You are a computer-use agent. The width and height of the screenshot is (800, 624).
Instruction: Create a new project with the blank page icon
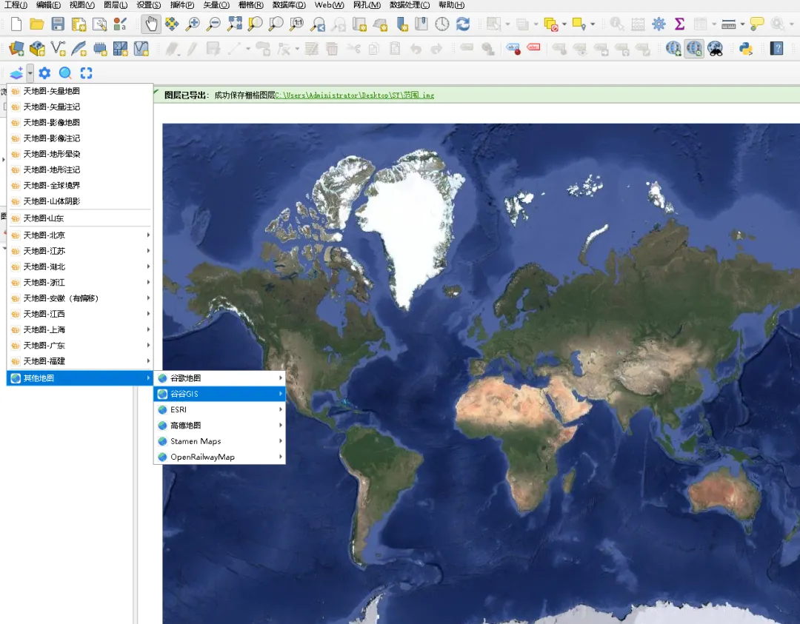(x=16, y=24)
